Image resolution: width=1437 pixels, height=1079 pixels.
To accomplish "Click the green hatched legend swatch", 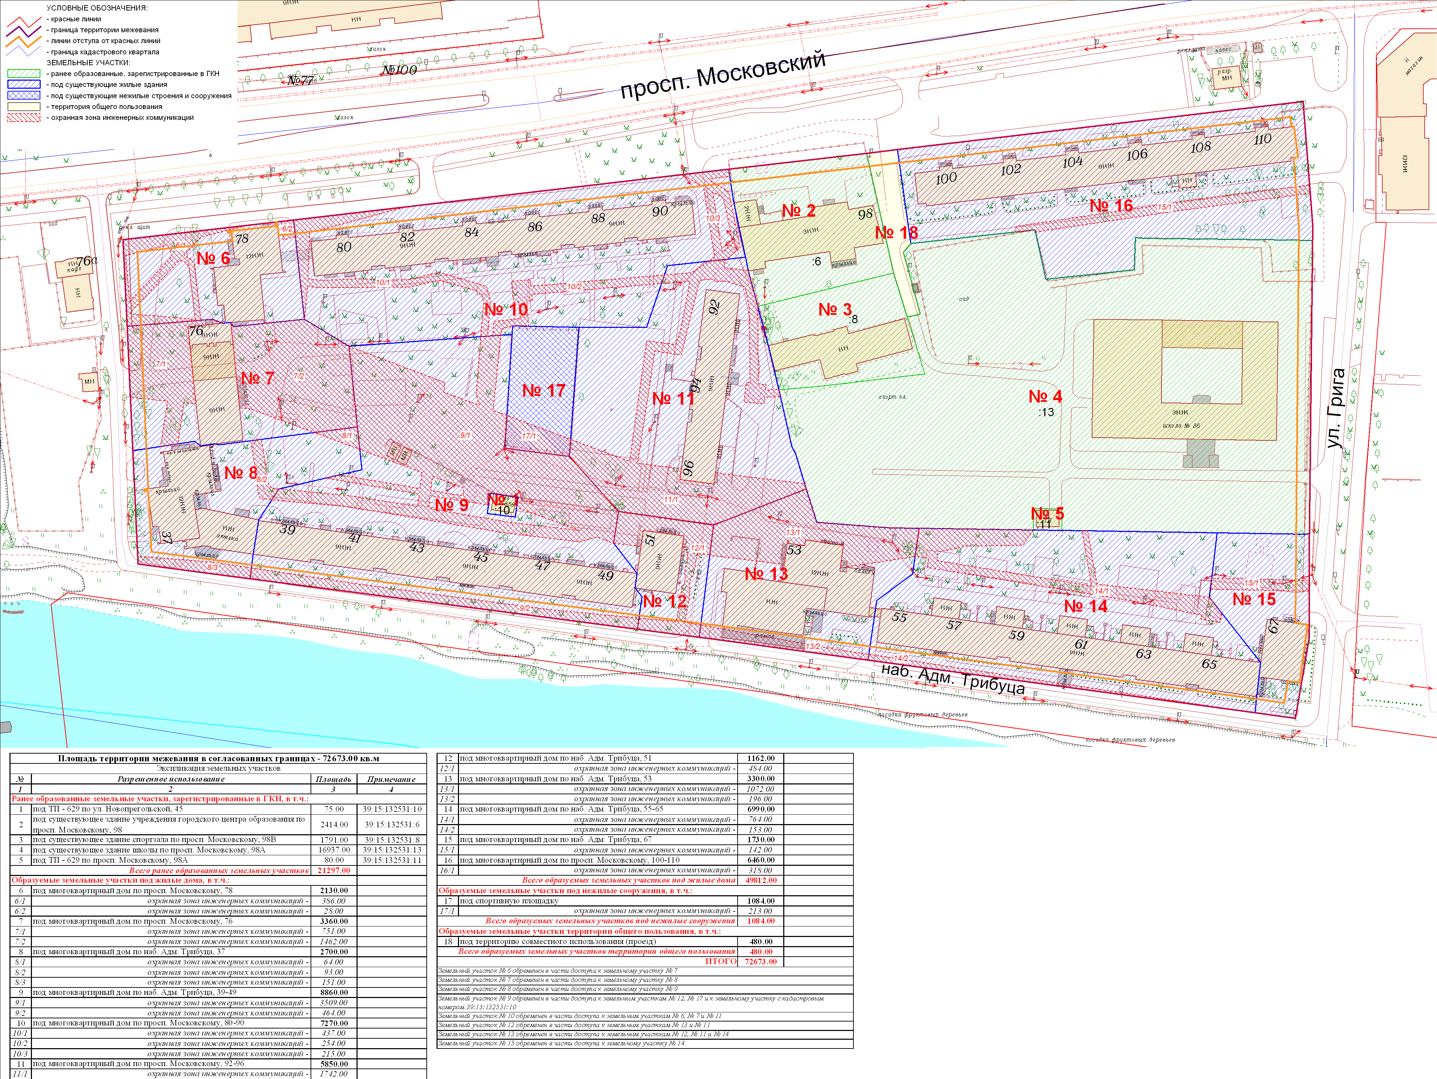I will coord(24,74).
